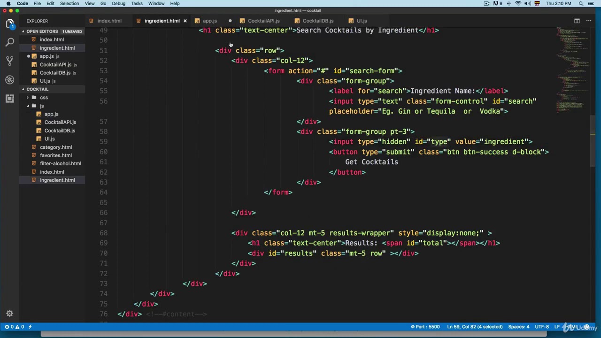
Task: Change indentation via Spaces: 4
Action: coord(519,327)
